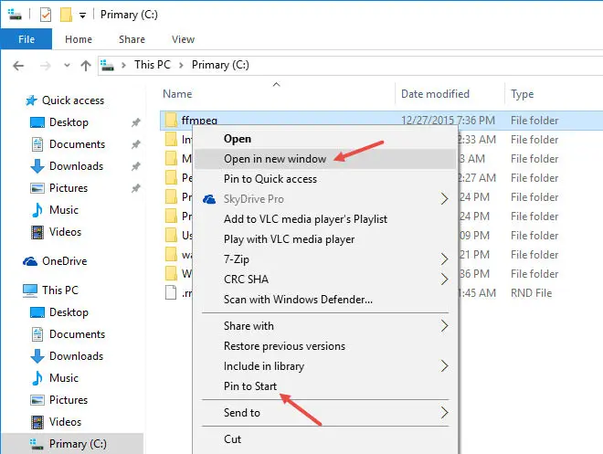Viewport: 603px width, 454px height.
Task: Open Downloads under This PC
Action: [x=76, y=356]
